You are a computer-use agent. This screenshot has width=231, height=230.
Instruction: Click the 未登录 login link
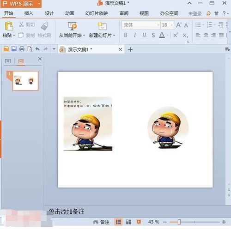click(195, 14)
